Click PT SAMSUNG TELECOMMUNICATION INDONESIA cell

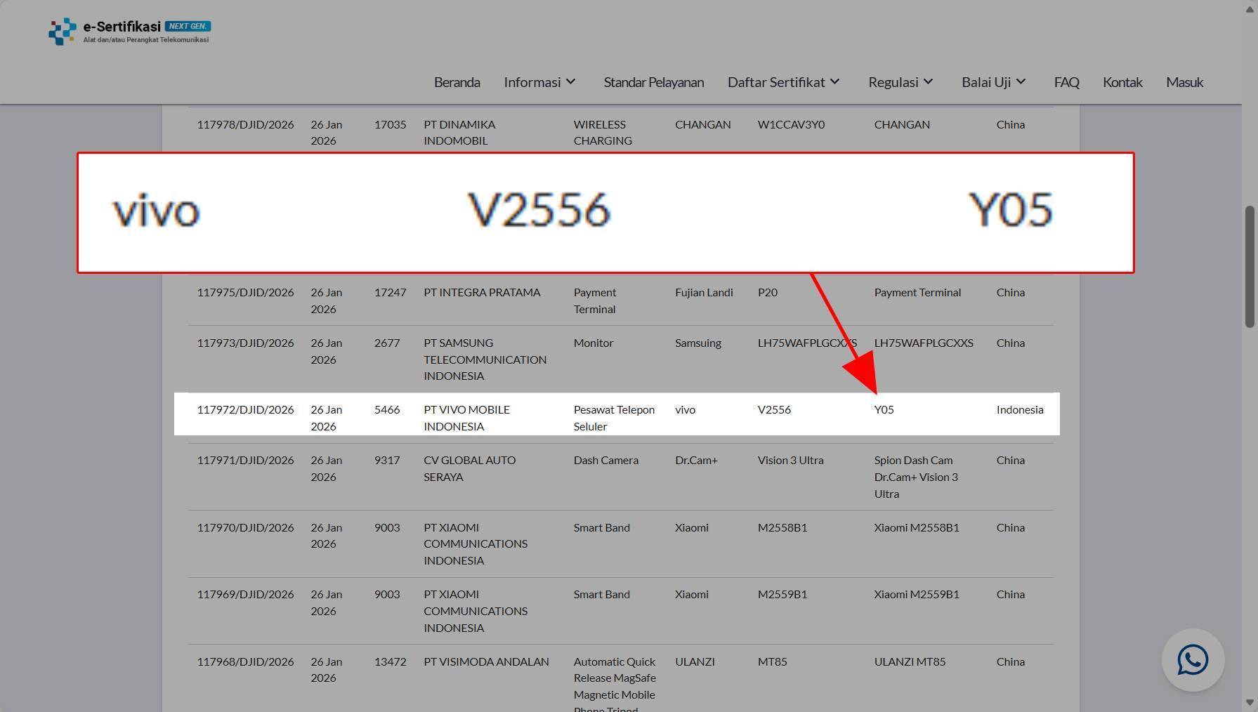pos(485,360)
